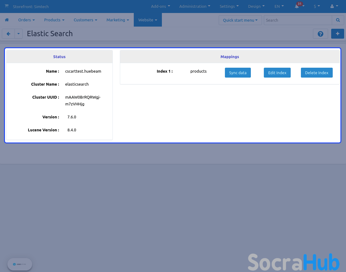Click the shopping cart storefront icon
346x272 pixels.
coord(7,6)
